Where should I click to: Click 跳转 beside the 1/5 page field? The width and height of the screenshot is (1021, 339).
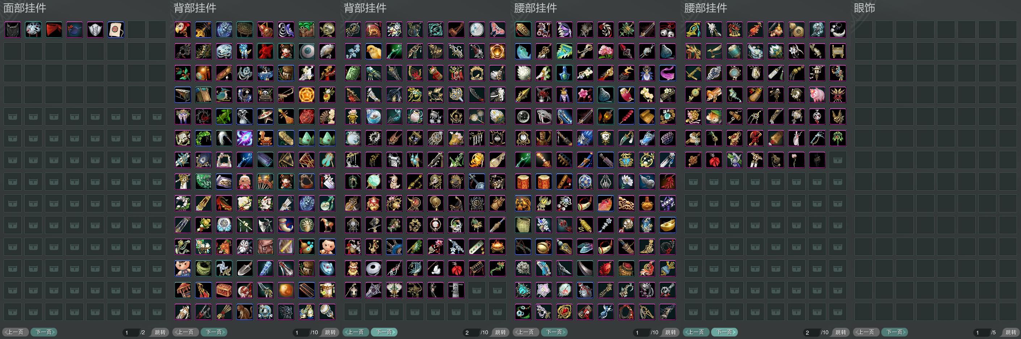(1011, 332)
